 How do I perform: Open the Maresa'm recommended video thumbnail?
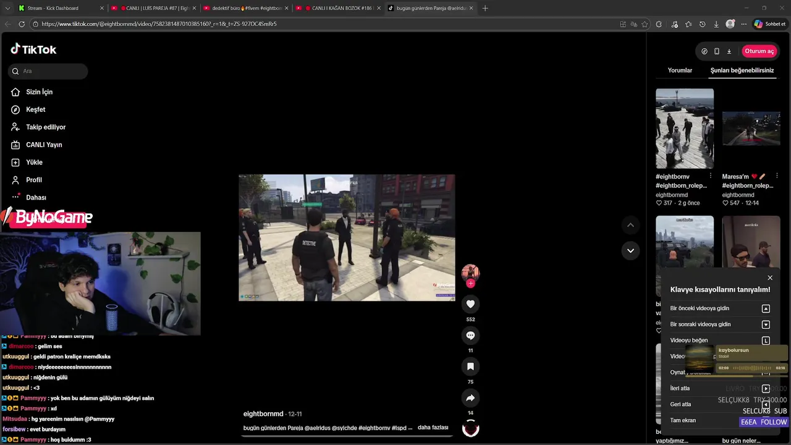click(751, 129)
